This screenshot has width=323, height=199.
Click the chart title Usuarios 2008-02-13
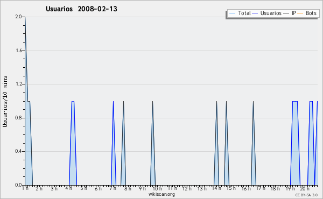(81, 9)
